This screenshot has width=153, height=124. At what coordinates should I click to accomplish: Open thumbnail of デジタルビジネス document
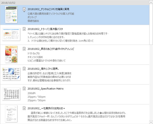pos(11,15)
